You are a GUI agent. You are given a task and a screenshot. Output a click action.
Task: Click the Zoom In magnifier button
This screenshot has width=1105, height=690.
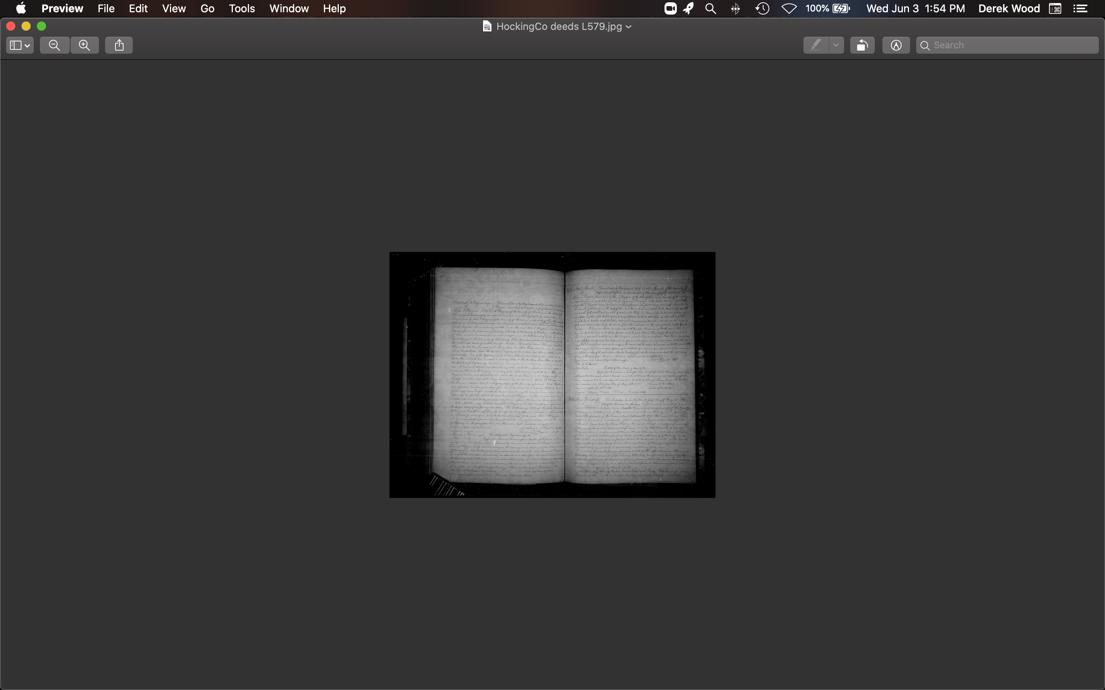[x=84, y=45]
